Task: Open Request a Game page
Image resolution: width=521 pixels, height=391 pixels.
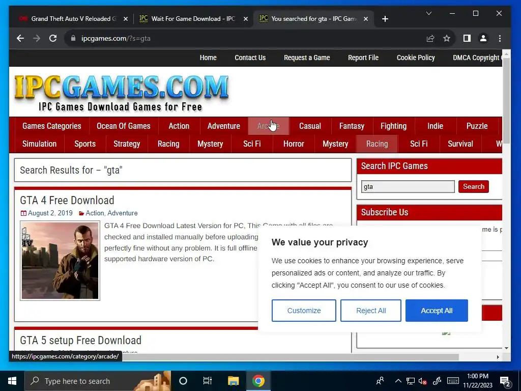Action: pos(307,58)
